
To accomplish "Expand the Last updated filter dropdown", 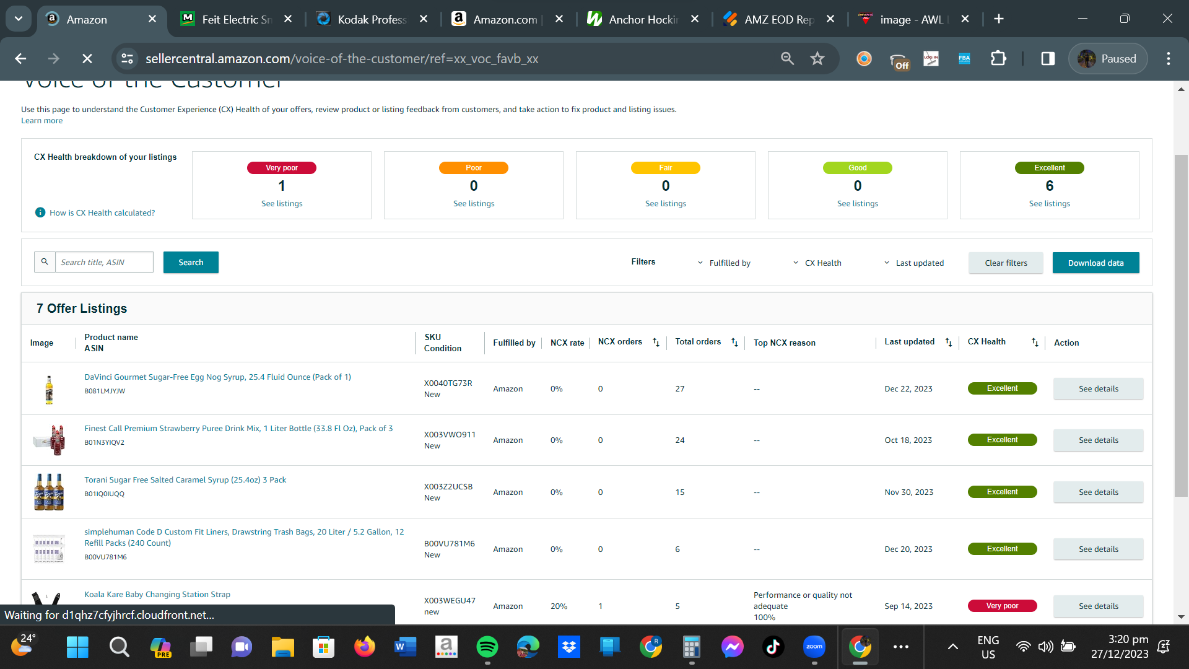I will point(913,263).
